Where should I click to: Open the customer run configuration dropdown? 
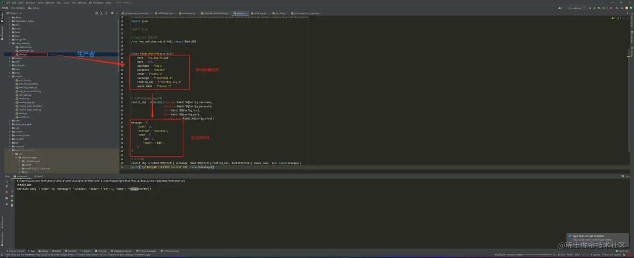pos(576,8)
